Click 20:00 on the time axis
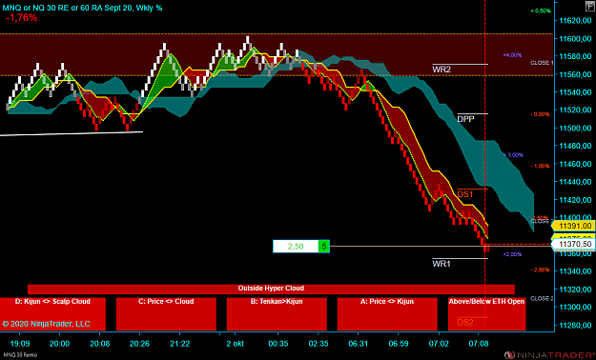The width and height of the screenshot is (596, 360). tap(60, 344)
